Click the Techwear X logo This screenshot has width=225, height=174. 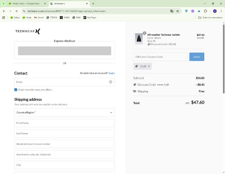pyautogui.click(x=28, y=31)
